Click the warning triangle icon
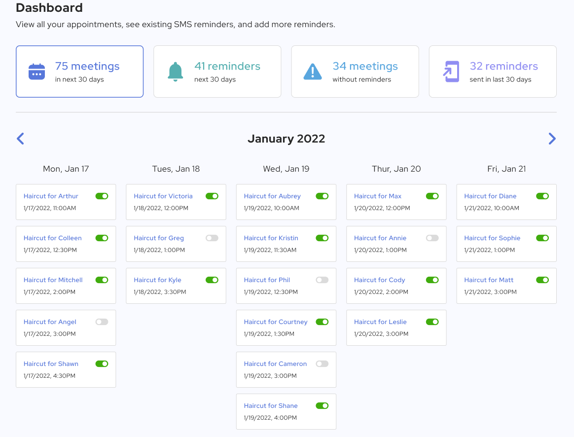The height and width of the screenshot is (437, 574). [313, 72]
